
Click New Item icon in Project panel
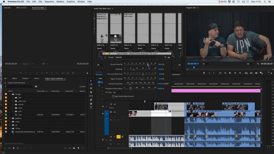[x=78, y=148]
